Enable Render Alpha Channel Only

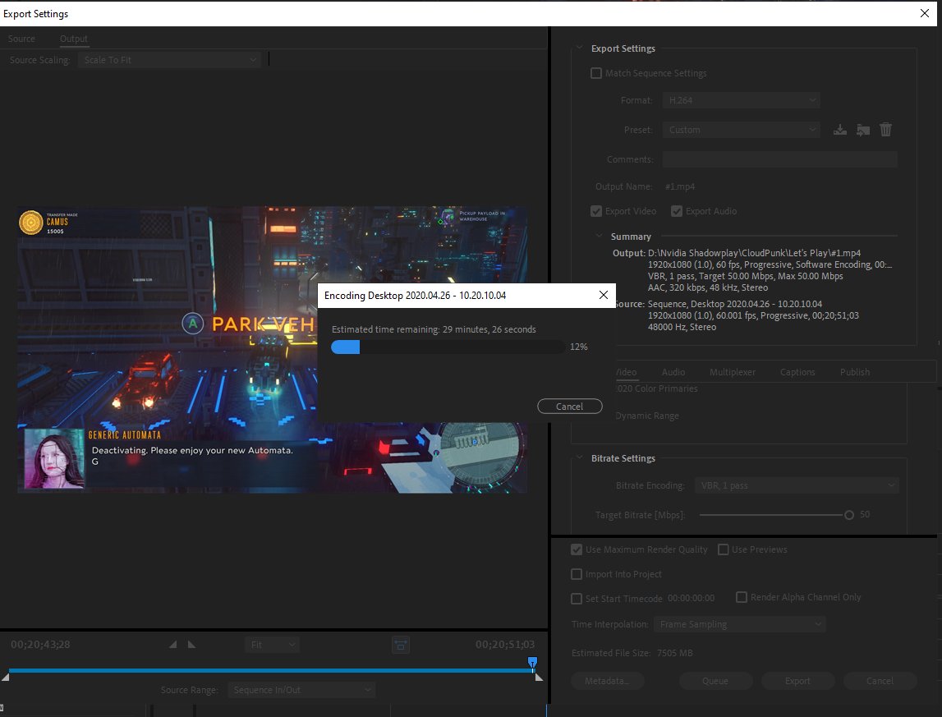(742, 597)
